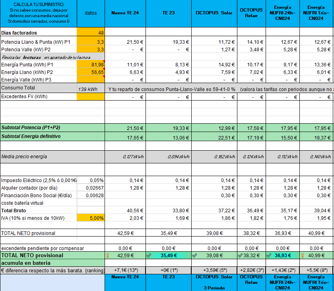Screen dimensions: 334x291
Task: Select OCTOPUS Relax Total Bruto 36,49 €
Action: (252, 210)
